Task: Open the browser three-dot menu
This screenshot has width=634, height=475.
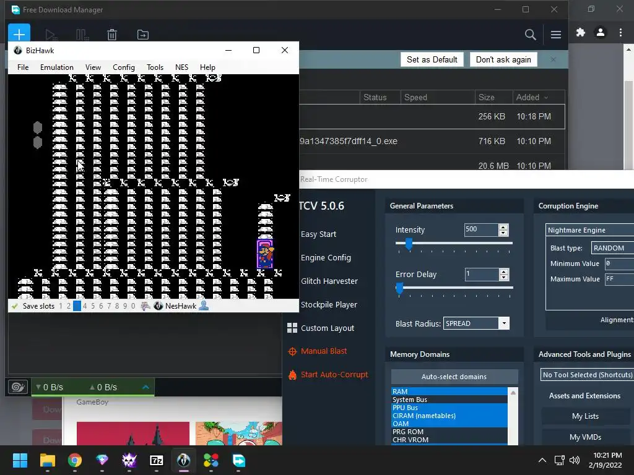Action: (x=620, y=32)
